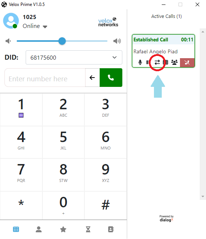Expand the Online status dropdown
206x239 pixels.
[x=45, y=27]
